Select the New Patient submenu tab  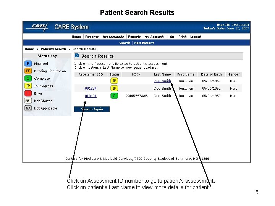144,43
